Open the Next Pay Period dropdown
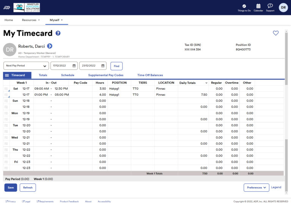291x205 pixels. 26,66
